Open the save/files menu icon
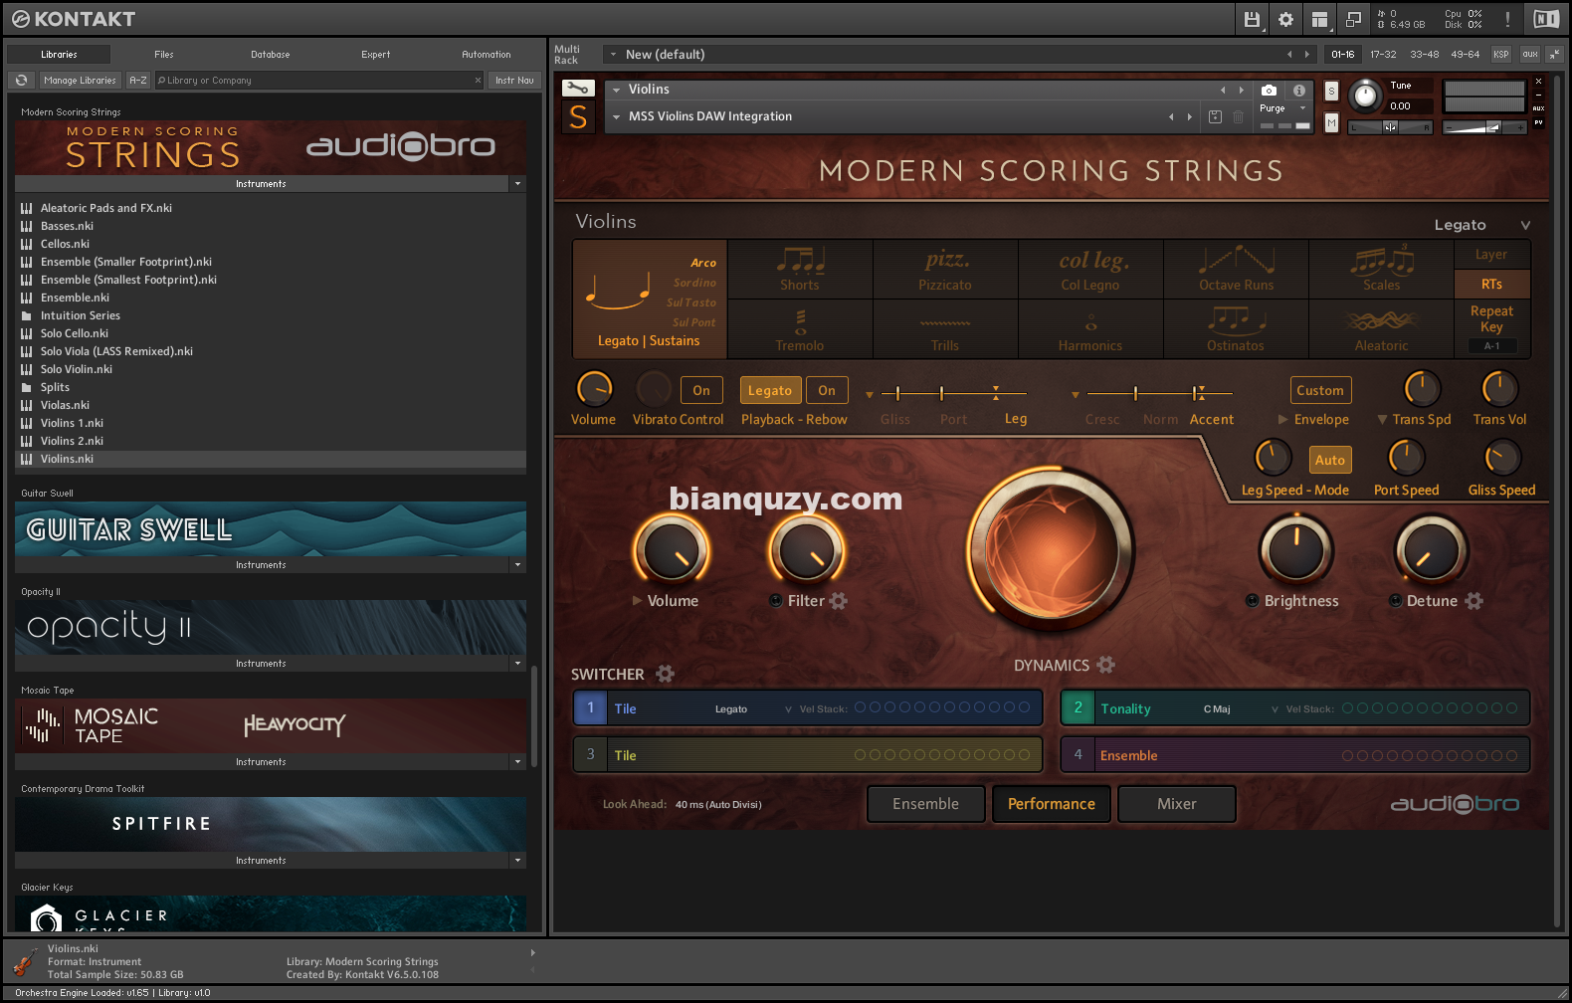 point(1252,19)
